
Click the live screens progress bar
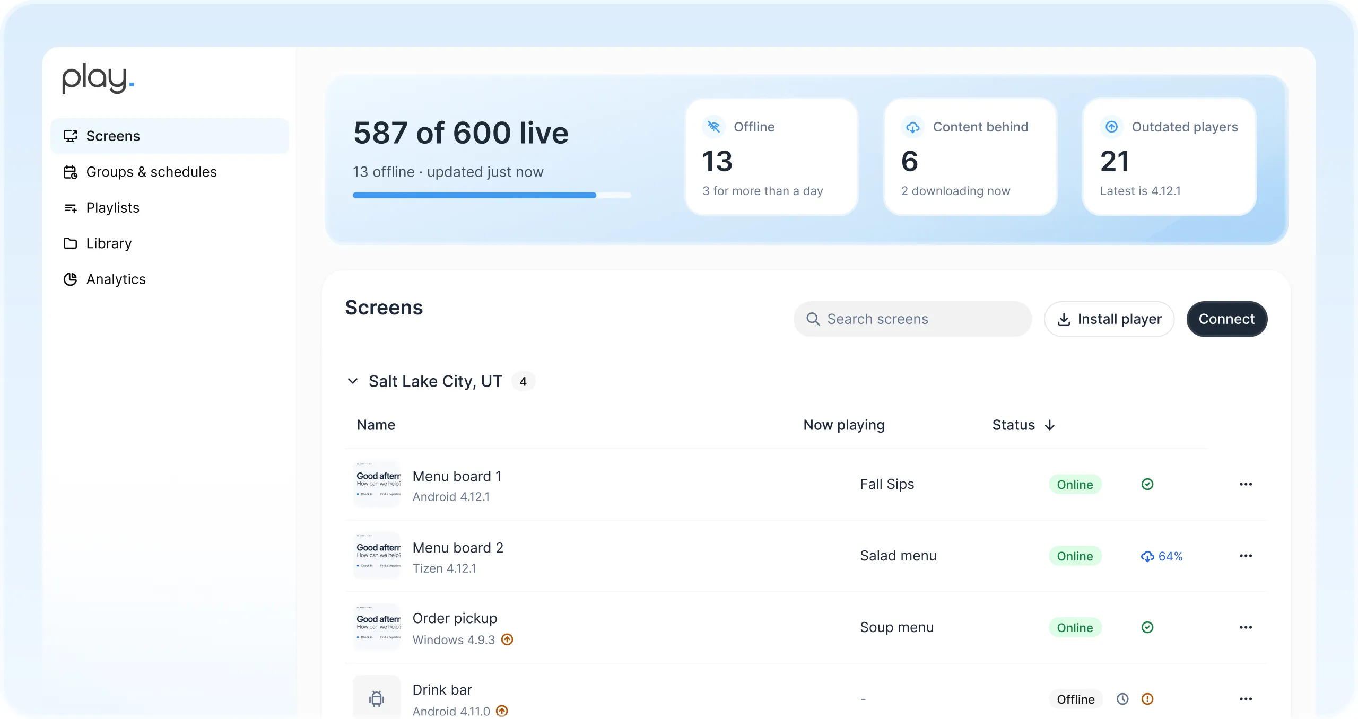(492, 195)
